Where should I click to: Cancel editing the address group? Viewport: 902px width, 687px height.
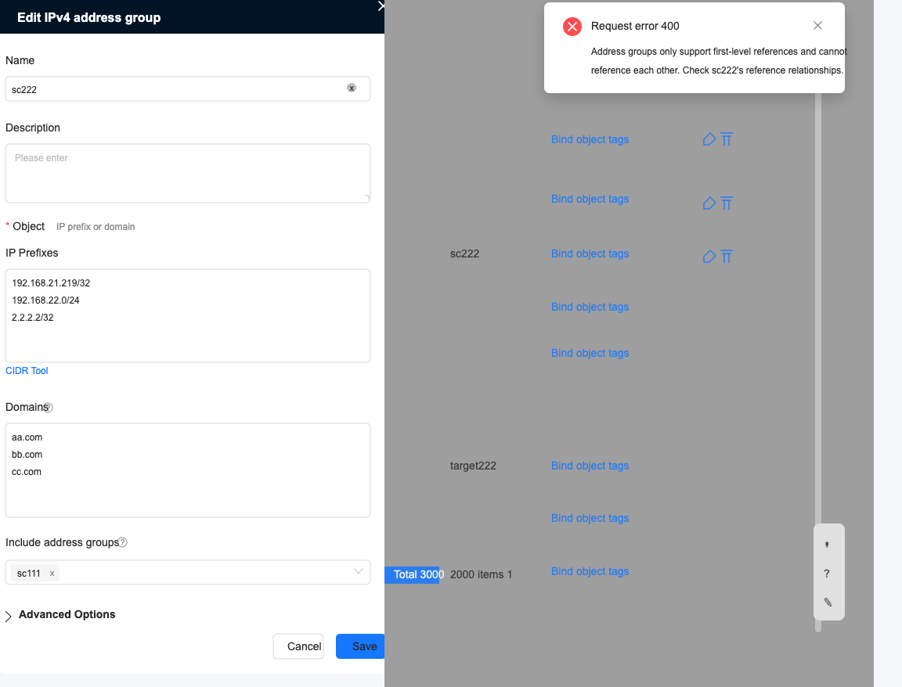298,646
